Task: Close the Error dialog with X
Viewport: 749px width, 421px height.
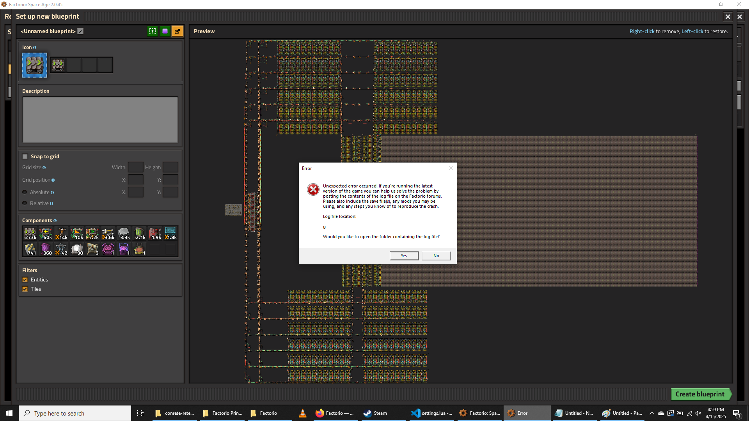Action: 451,168
